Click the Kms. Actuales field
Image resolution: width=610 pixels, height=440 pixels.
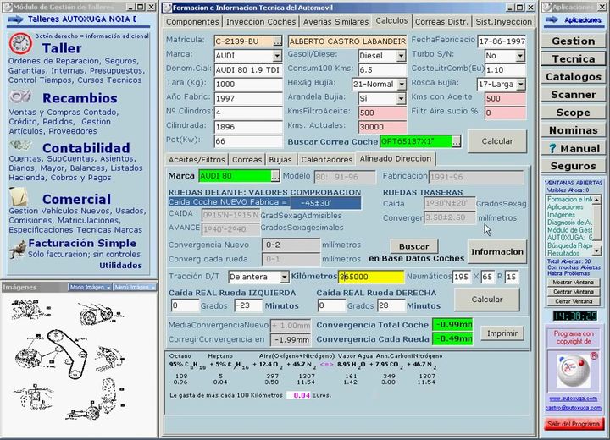382,127
